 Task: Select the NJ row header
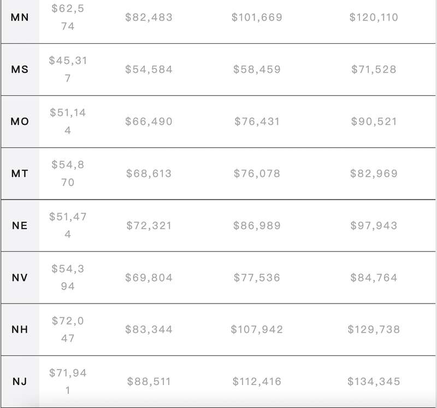(x=20, y=382)
